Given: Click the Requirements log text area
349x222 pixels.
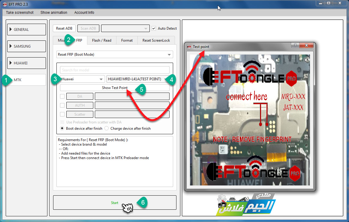Looking at the screenshot, I should pos(115,161).
